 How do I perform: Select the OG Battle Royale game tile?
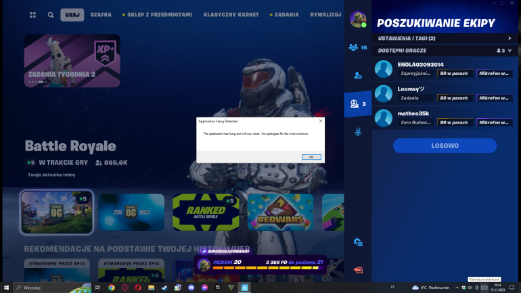57,212
